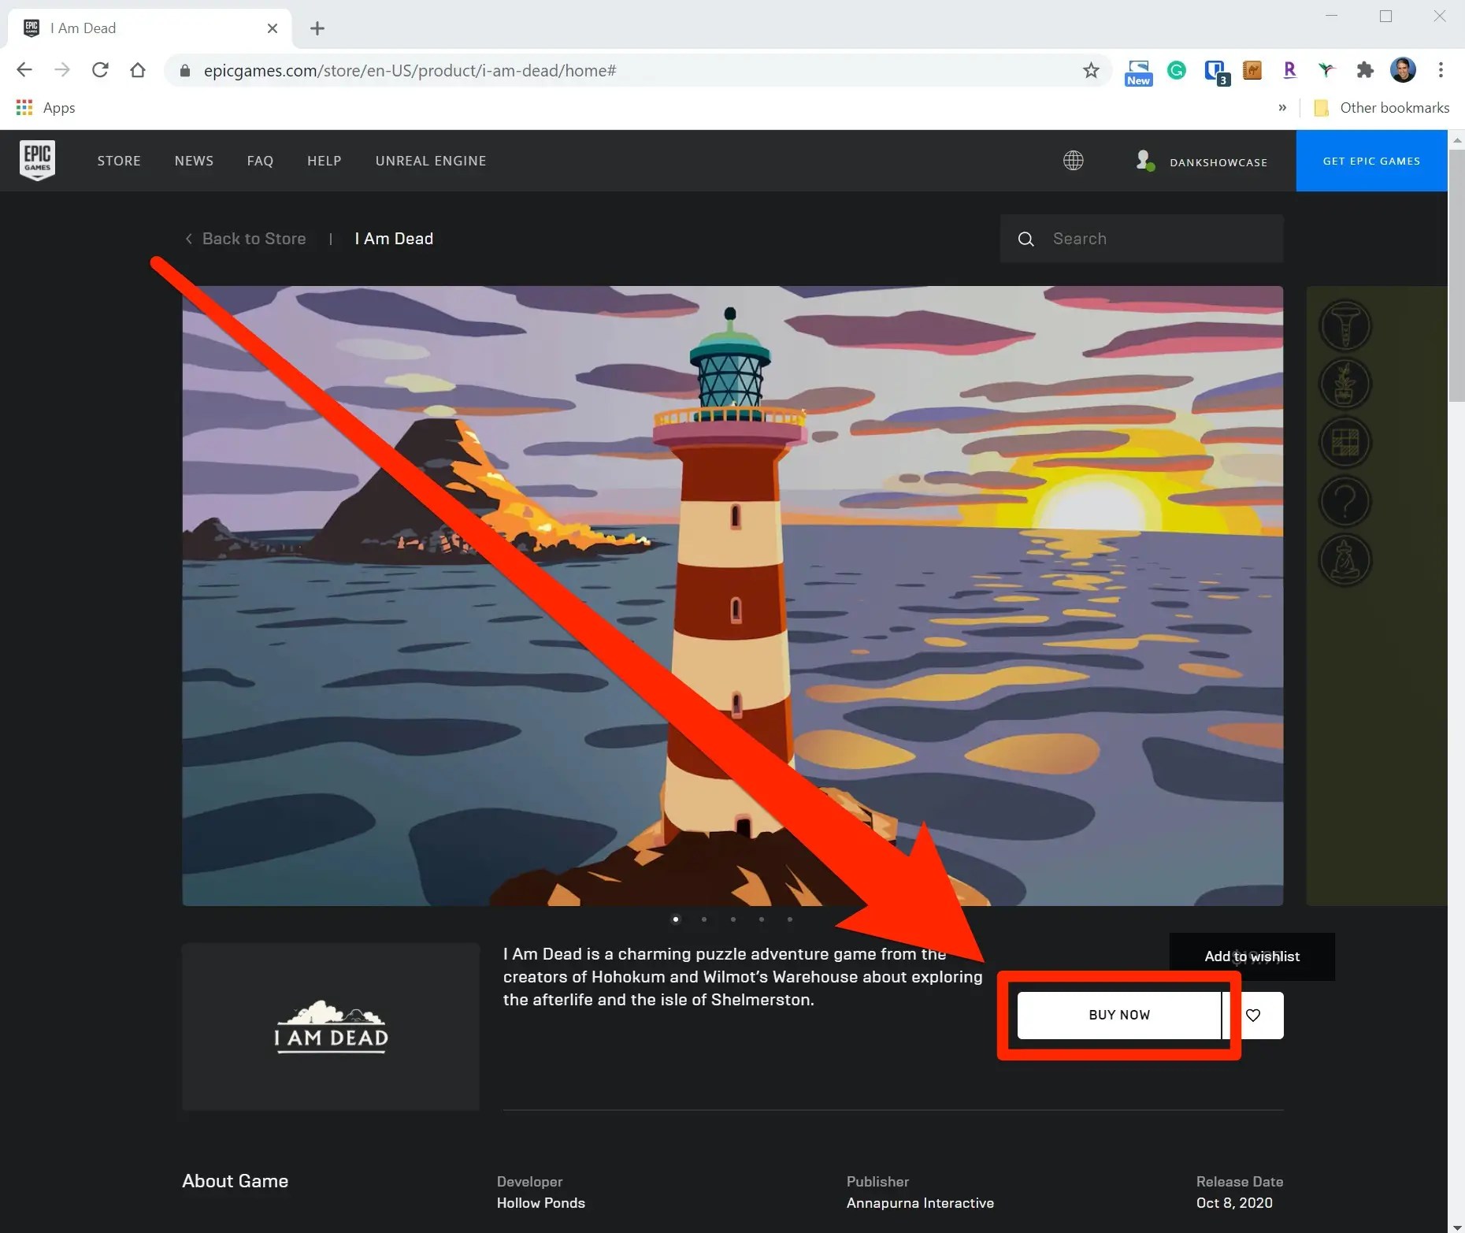
Task: Open the Grammarly extension
Action: coord(1177,70)
